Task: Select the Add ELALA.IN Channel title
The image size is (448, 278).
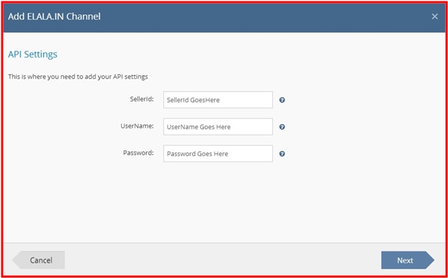Action: click(55, 16)
